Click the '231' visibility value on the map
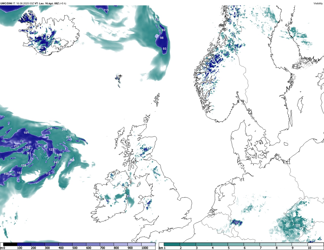 tap(69, 137)
